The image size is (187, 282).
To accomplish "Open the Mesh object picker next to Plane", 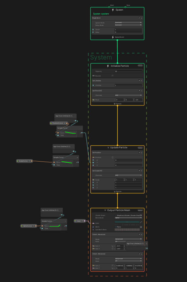I will [141, 227].
